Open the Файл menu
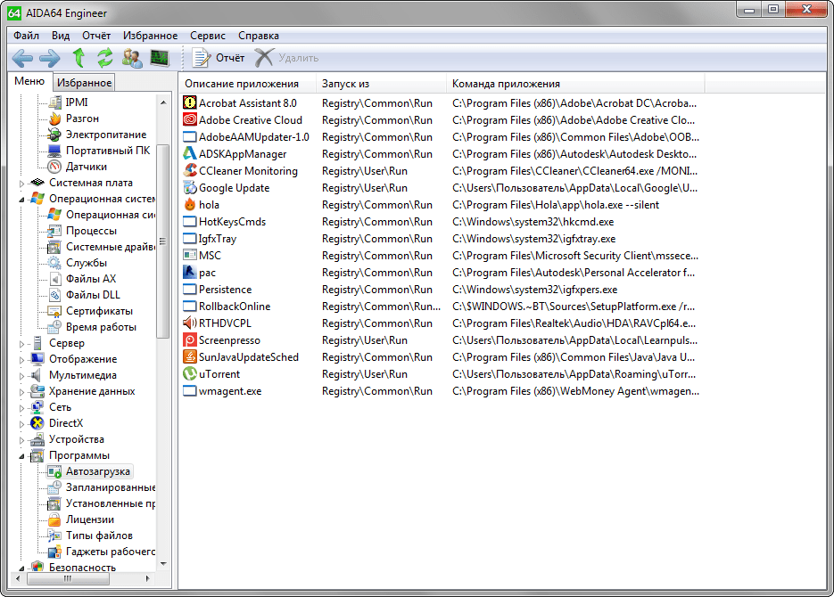This screenshot has width=834, height=597. (x=26, y=36)
